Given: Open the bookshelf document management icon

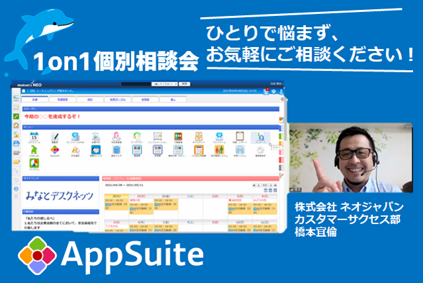Looking at the screenshot, I should tap(178, 136).
